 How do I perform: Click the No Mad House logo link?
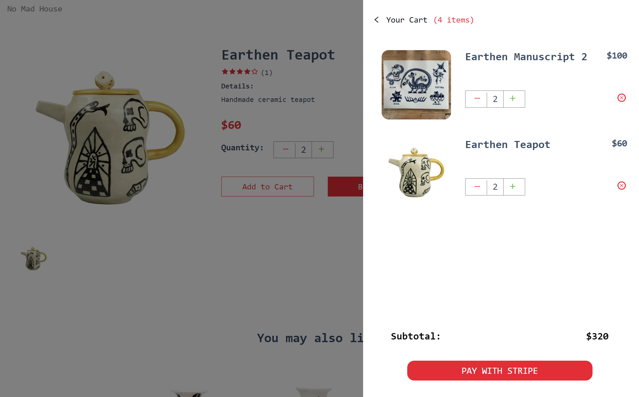point(35,9)
